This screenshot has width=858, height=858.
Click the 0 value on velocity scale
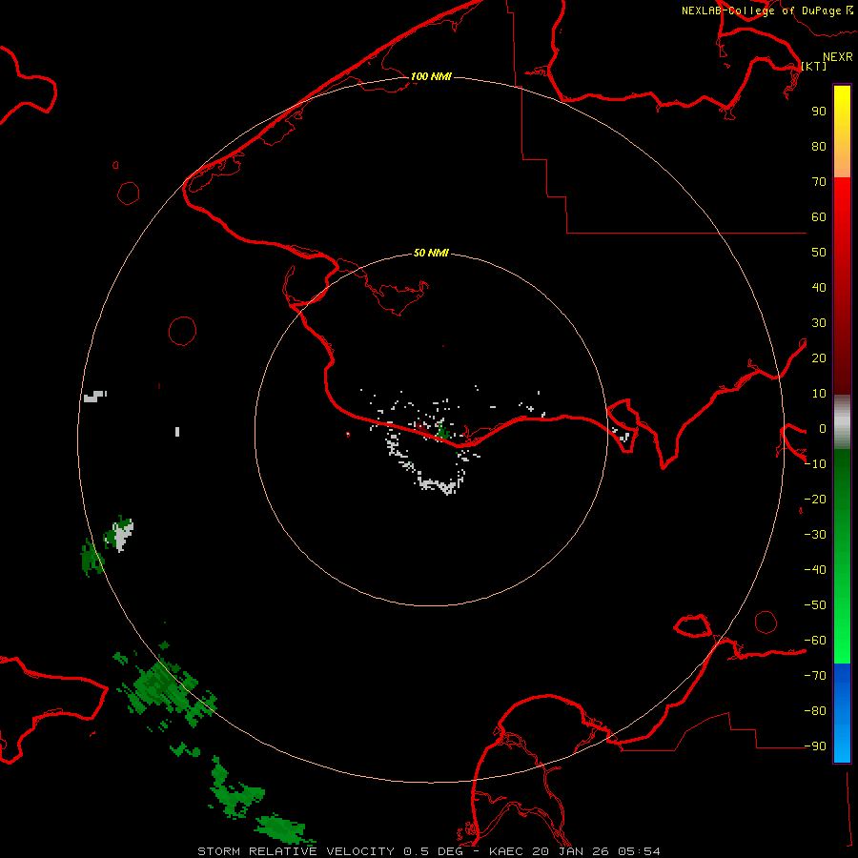pos(823,428)
